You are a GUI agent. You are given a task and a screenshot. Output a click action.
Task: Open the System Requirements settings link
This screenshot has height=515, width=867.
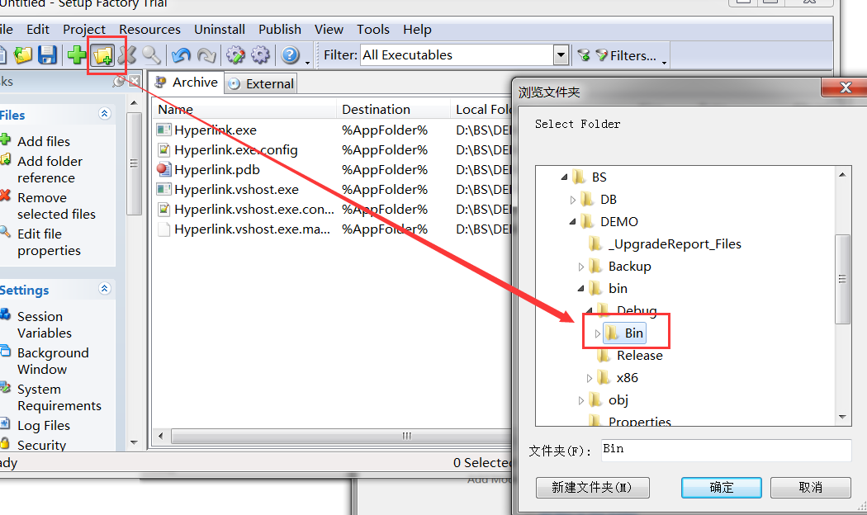(x=59, y=397)
